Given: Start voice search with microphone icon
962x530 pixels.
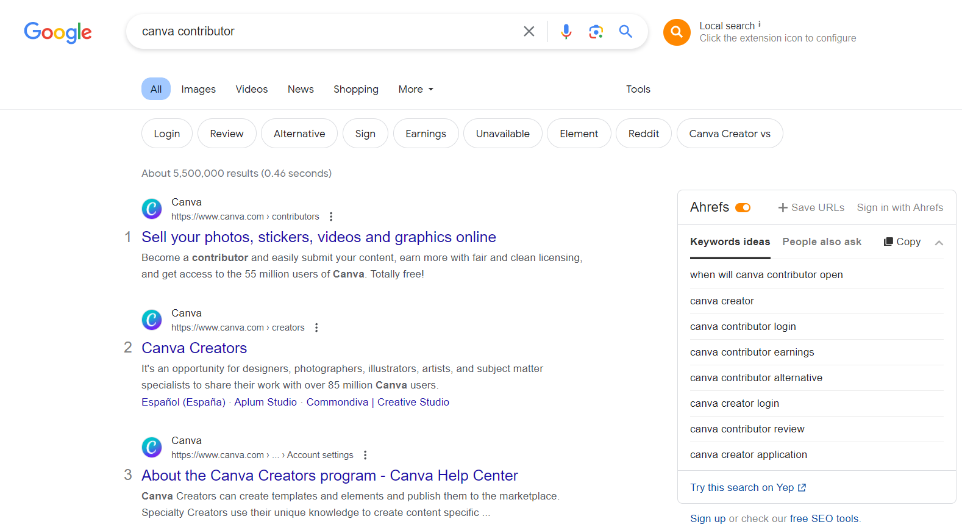Looking at the screenshot, I should click(566, 31).
